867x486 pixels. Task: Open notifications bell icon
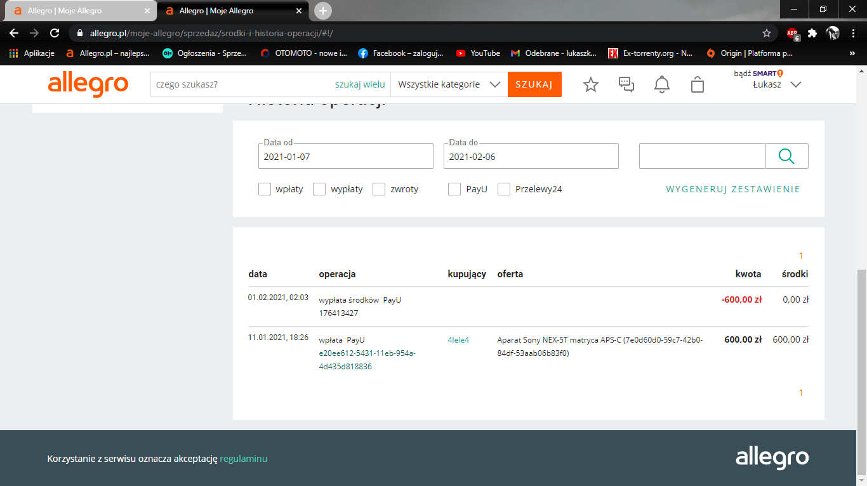(662, 84)
